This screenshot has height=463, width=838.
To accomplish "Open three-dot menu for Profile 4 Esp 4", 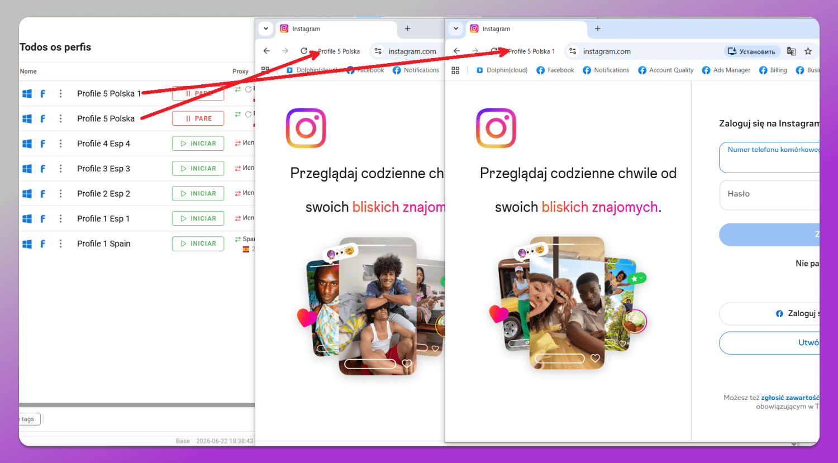I will (x=61, y=144).
